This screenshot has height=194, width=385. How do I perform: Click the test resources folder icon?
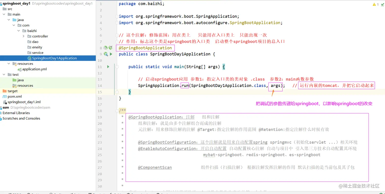[15, 86]
